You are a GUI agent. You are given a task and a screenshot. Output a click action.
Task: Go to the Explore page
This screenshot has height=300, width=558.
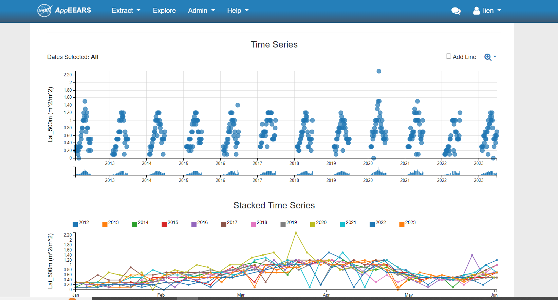click(x=164, y=11)
